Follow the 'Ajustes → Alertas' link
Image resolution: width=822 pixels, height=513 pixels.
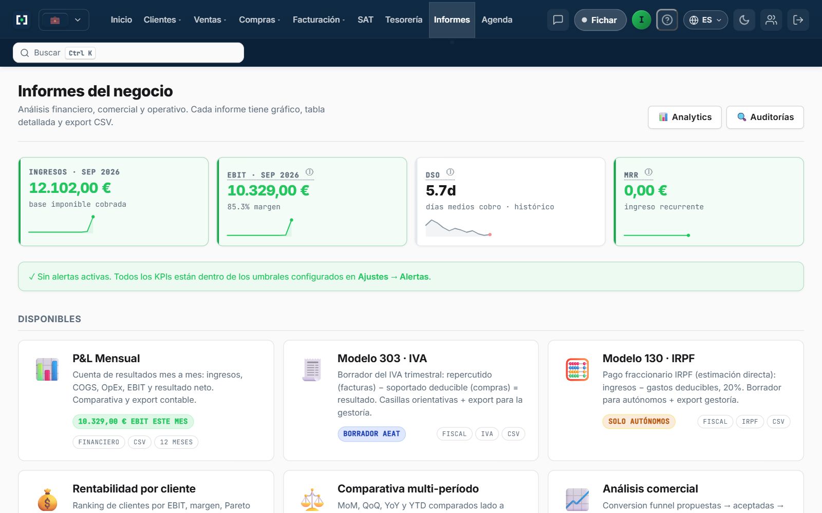(x=394, y=277)
